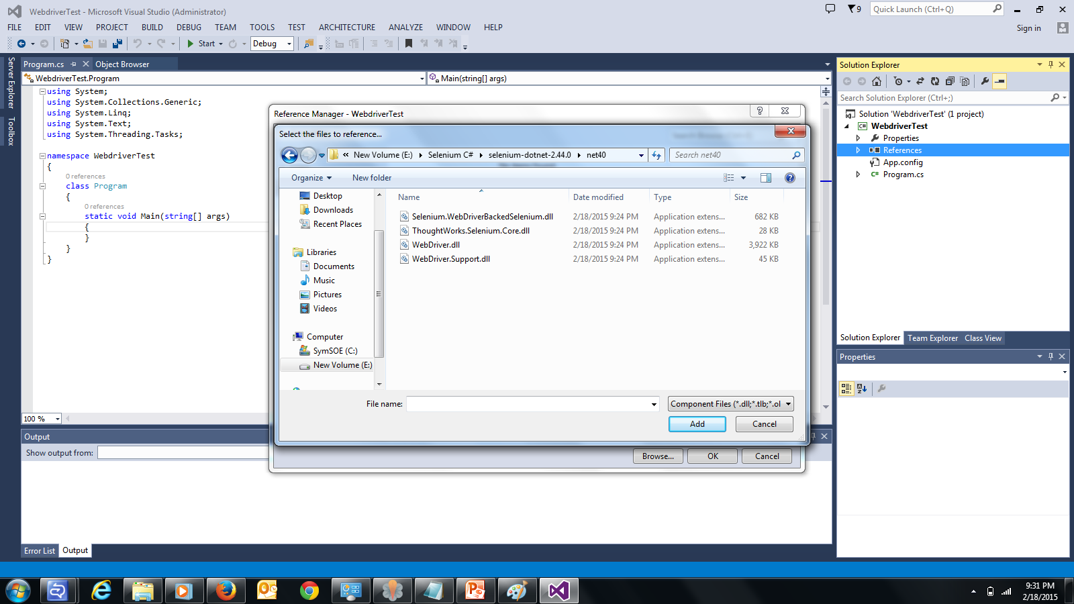
Task: Open the ARCHITECTURE menu
Action: [x=347, y=28]
